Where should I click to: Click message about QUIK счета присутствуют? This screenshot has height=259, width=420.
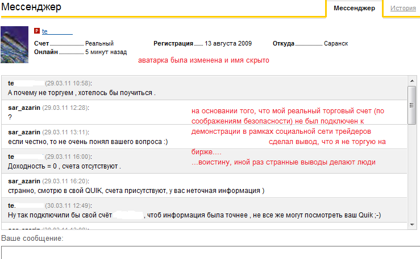[136, 191]
